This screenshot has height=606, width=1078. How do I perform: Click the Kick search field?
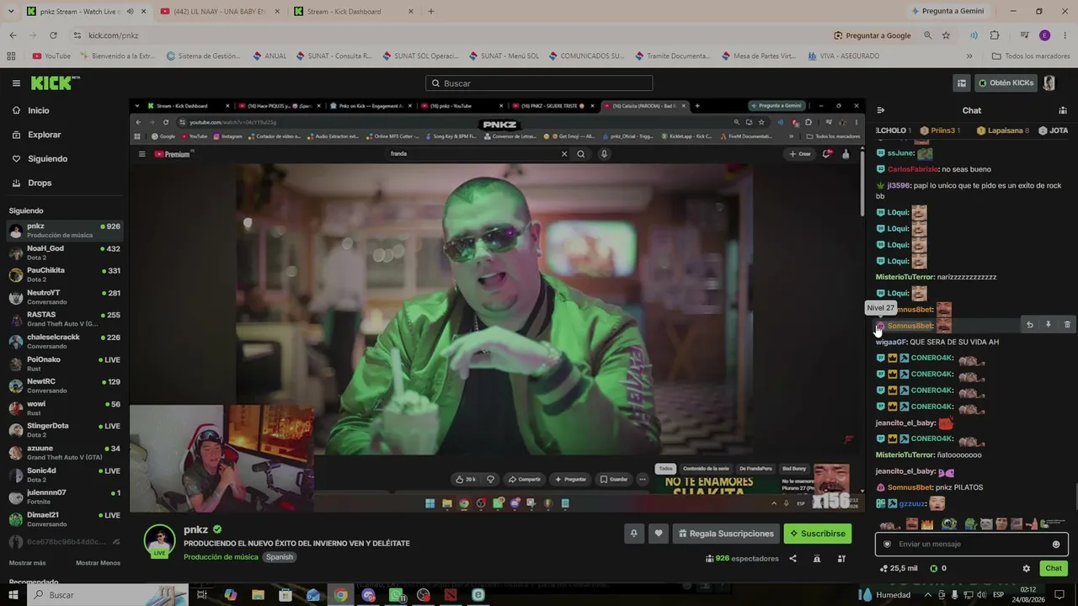click(x=539, y=83)
